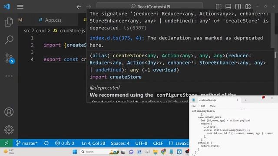Open File Explorer from the taskbar
Viewport: 278px width, 156px height.
pos(156,152)
